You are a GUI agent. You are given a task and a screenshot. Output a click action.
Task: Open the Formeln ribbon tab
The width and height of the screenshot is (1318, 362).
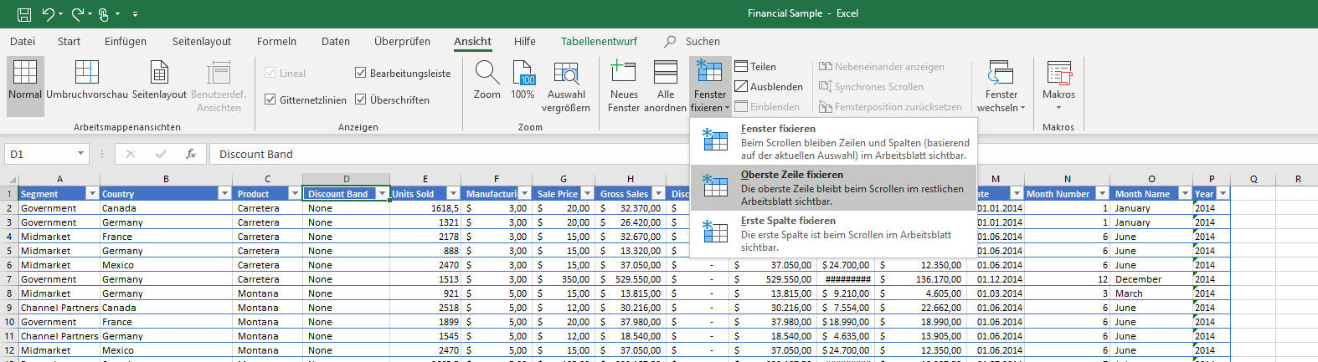[x=276, y=42]
